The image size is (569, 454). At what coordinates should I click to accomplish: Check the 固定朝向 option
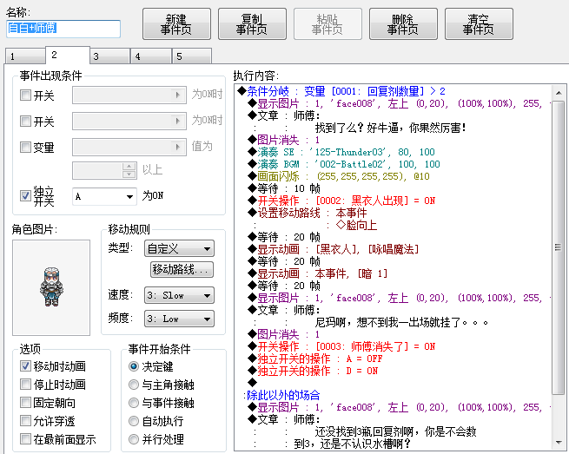click(x=25, y=403)
